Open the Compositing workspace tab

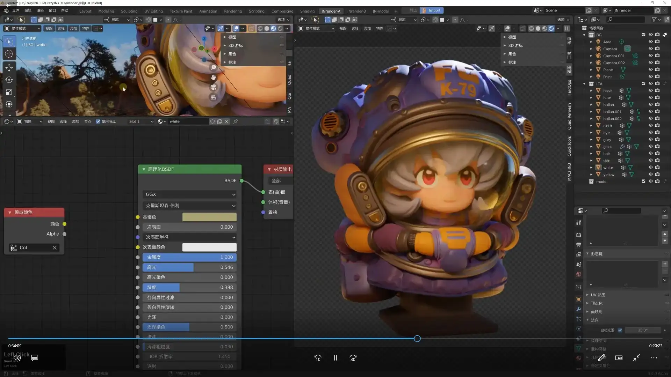(x=282, y=11)
